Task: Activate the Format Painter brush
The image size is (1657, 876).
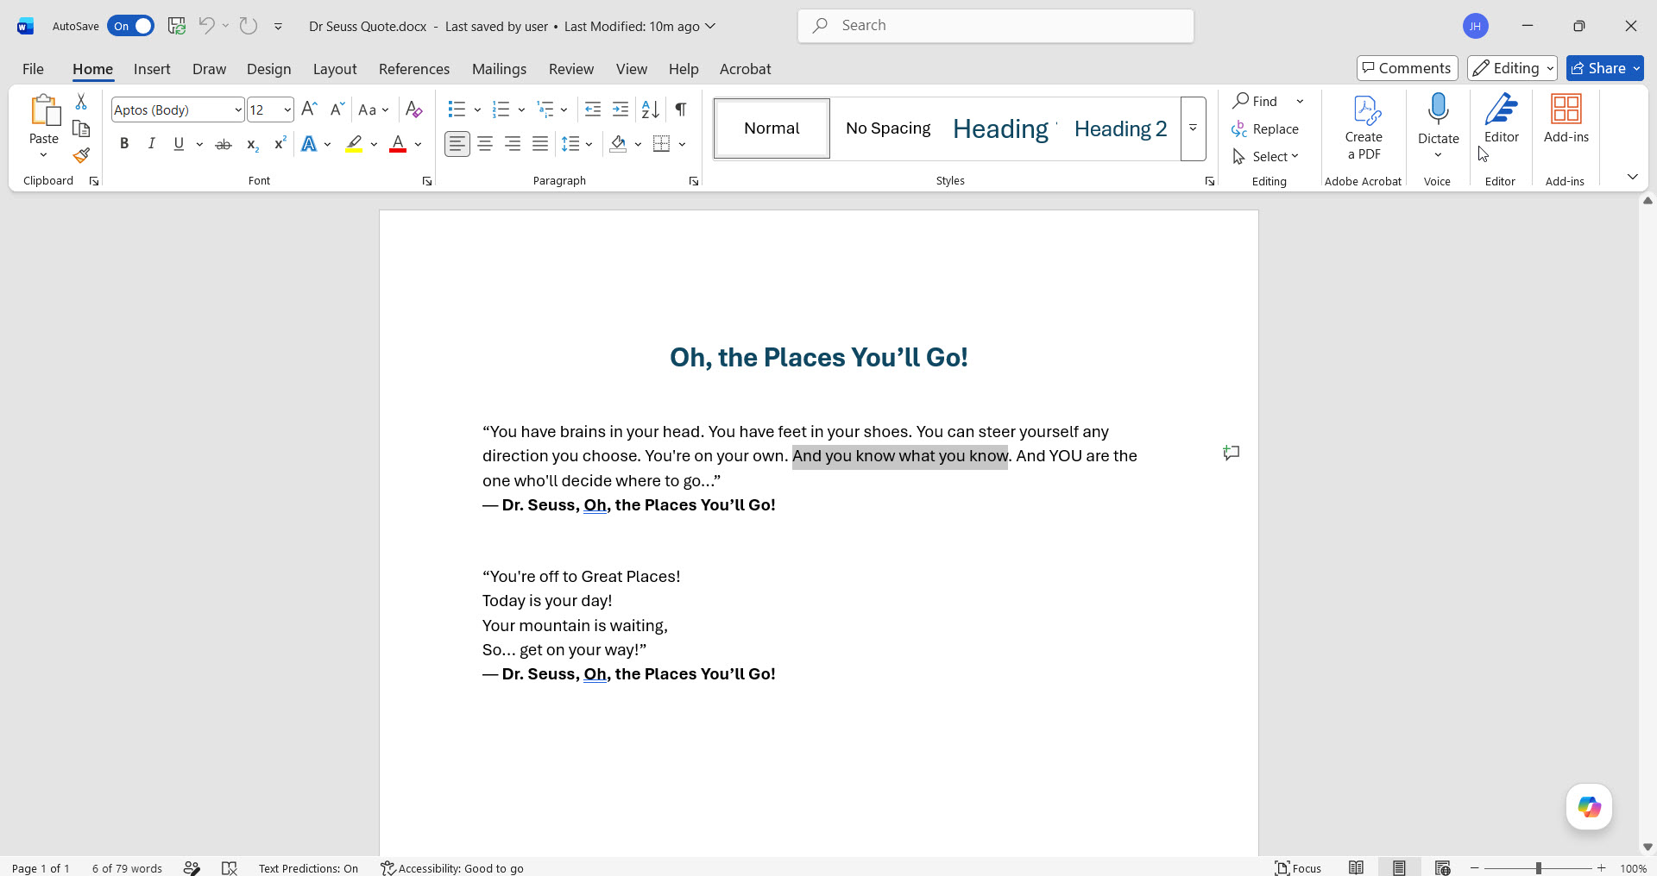Action: [x=81, y=155]
